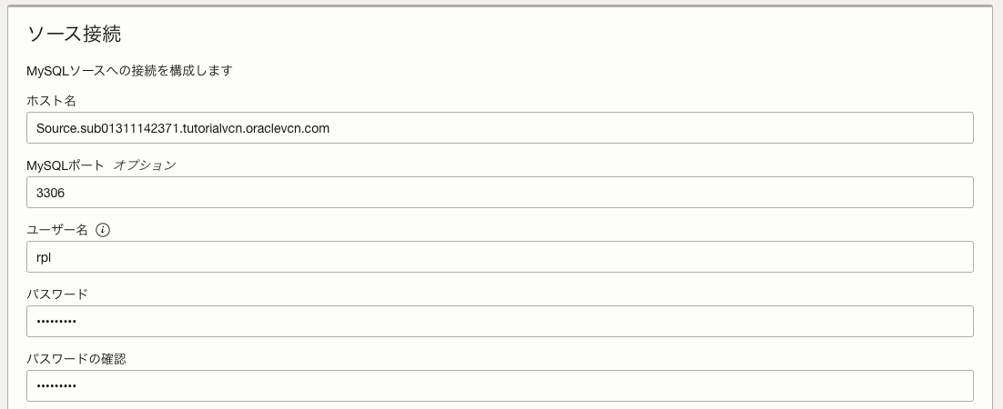
Task: Click the ソース接続 section heading
Action: click(75, 35)
